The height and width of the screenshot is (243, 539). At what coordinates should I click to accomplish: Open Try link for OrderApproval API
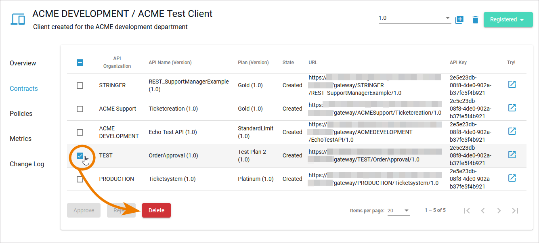click(x=512, y=155)
